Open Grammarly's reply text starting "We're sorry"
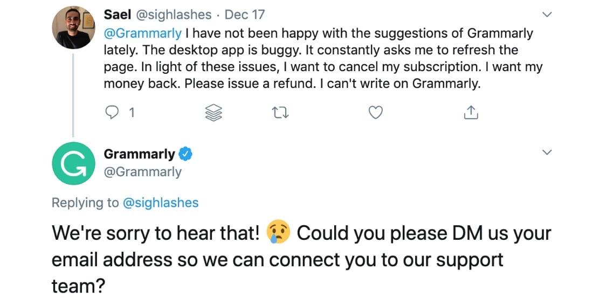Image resolution: width=607 pixels, height=305 pixels. 301,259
